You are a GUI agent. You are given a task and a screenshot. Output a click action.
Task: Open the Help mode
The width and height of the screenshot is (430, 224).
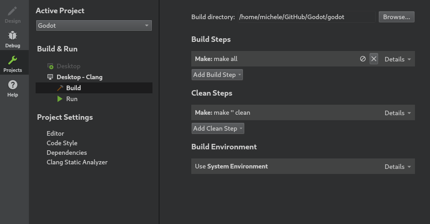(x=13, y=88)
